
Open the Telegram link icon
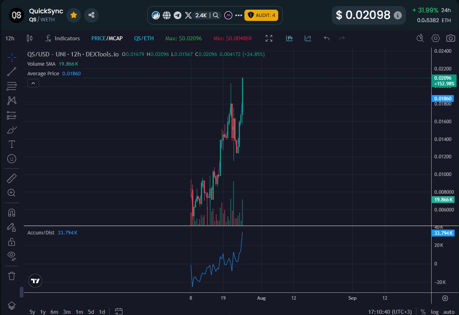coord(178,15)
